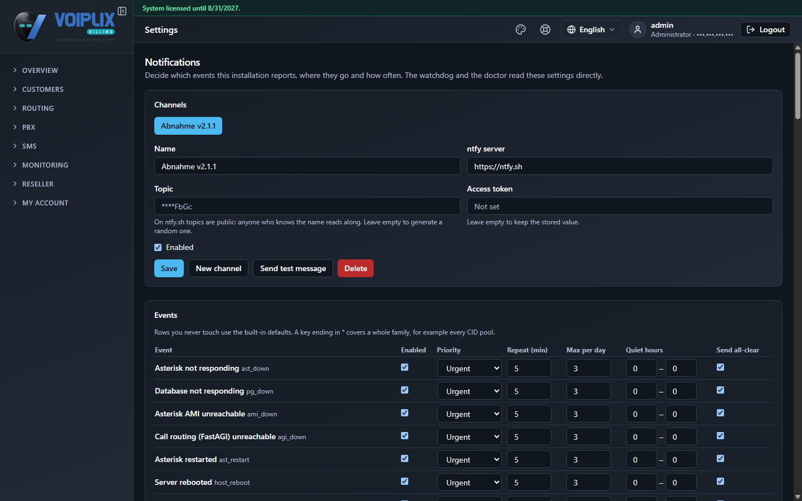Toggle Enabled for Server rebooted
The height and width of the screenshot is (501, 802).
[x=405, y=482]
